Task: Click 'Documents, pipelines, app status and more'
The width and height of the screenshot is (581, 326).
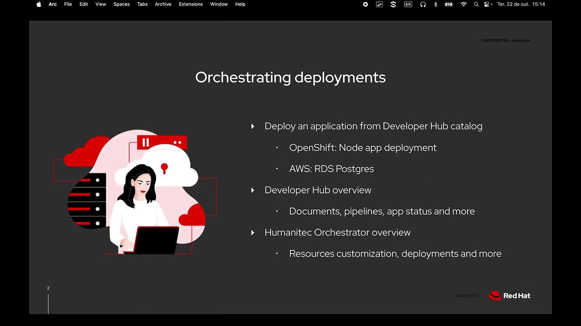Action: (x=382, y=211)
